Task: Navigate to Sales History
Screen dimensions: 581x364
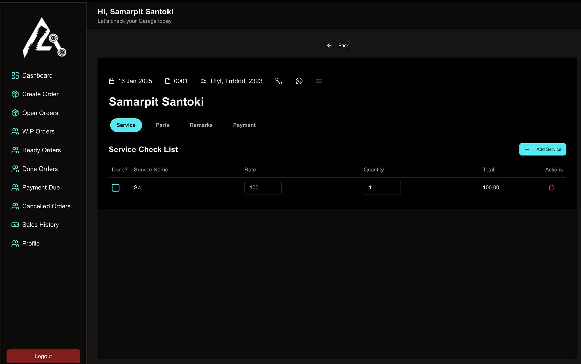Action: [40, 225]
